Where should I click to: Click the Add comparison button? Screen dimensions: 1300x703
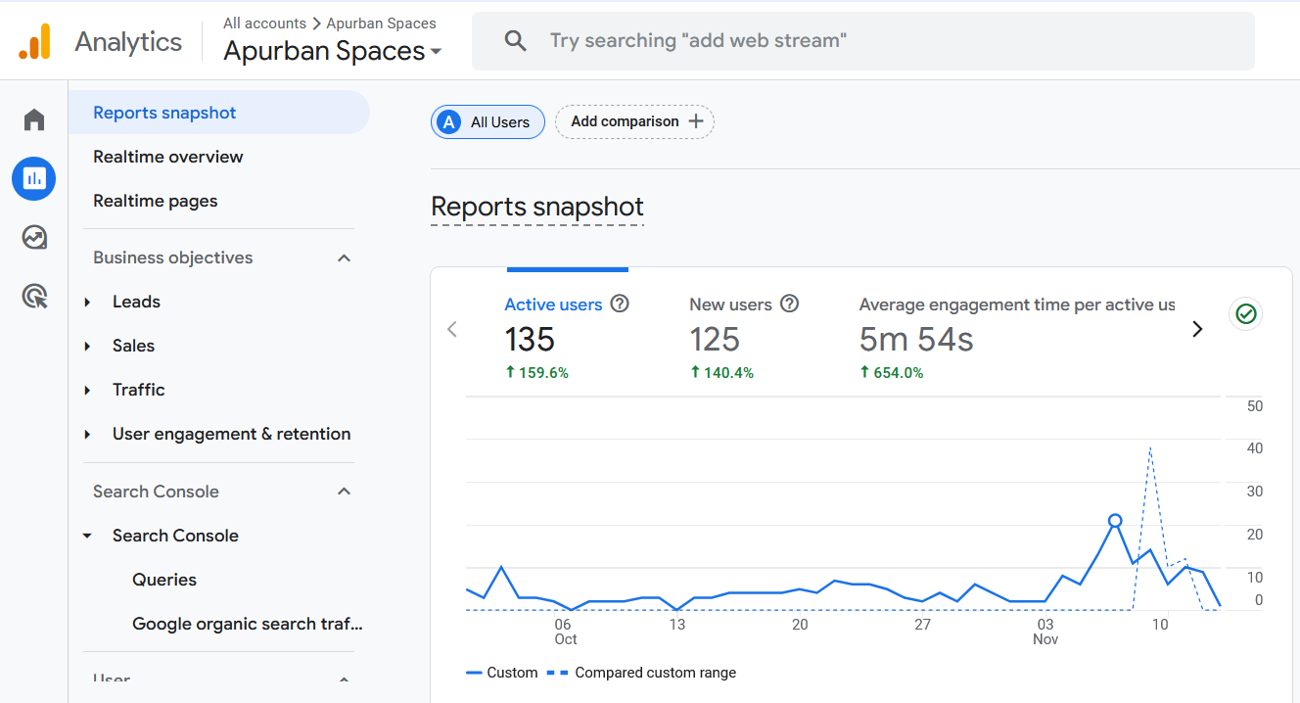tap(634, 121)
